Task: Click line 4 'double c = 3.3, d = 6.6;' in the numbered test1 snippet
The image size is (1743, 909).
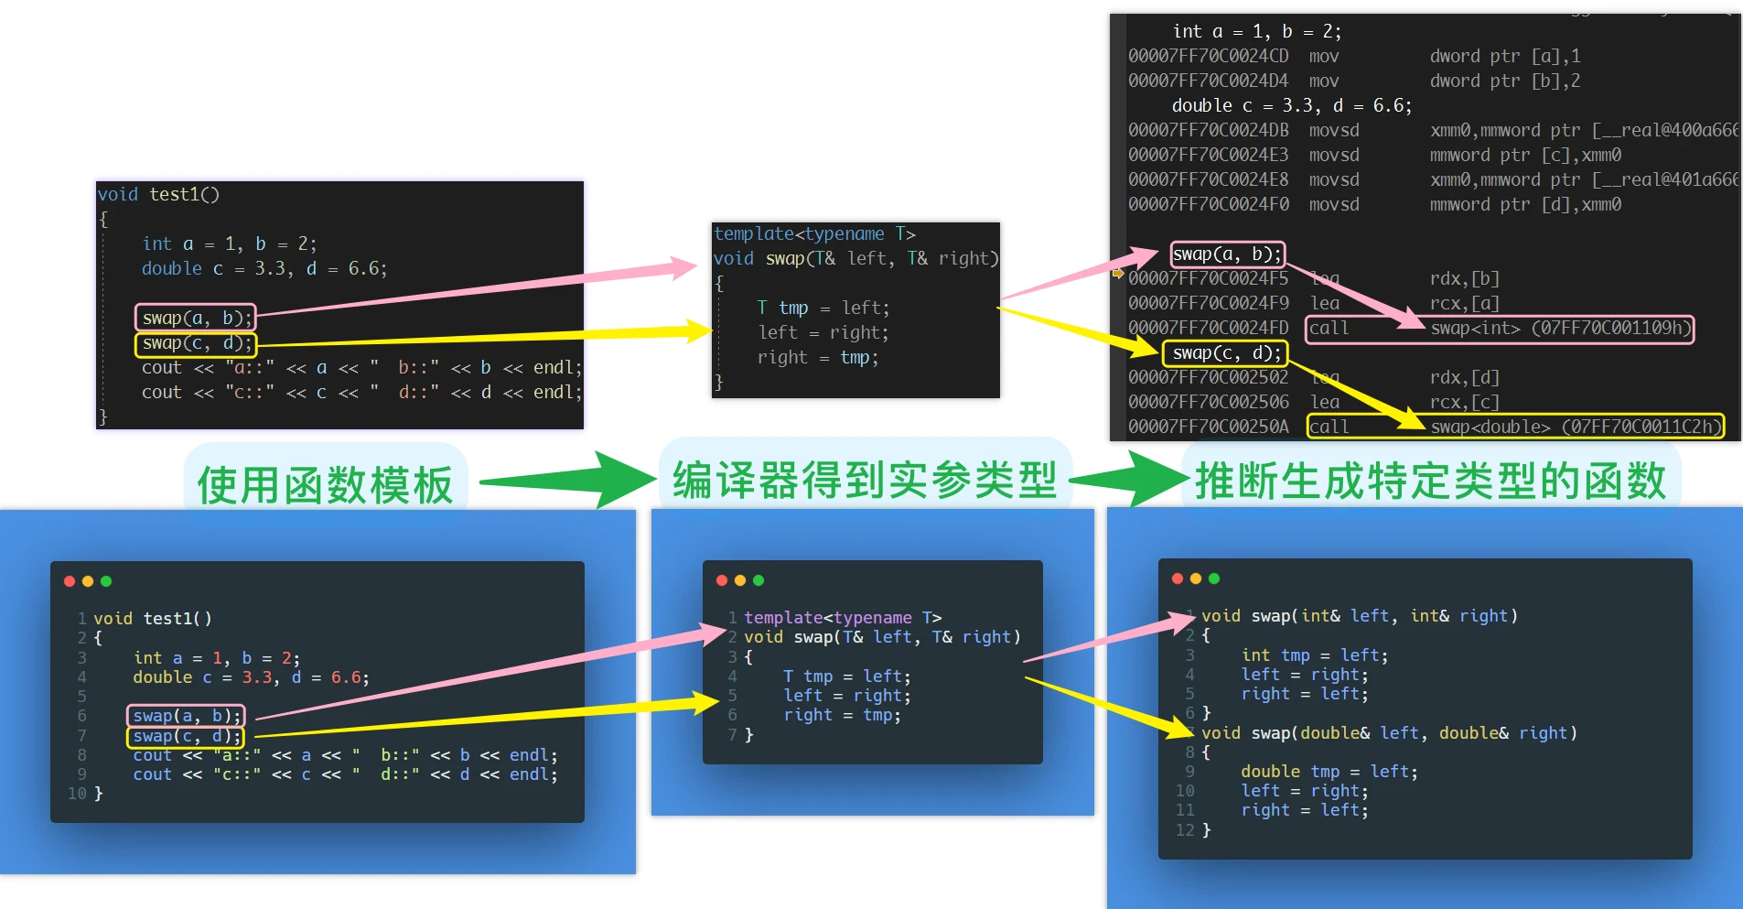Action: point(251,677)
